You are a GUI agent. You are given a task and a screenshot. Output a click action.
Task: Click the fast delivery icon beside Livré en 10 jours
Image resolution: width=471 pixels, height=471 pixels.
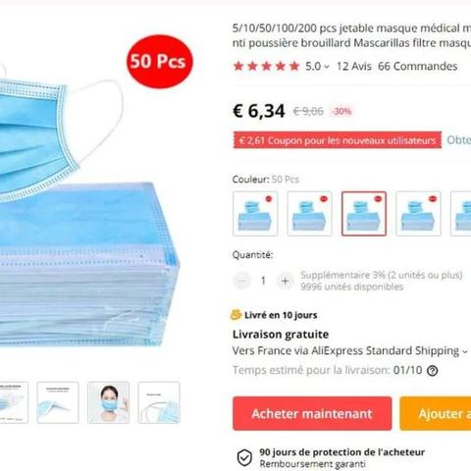tap(235, 315)
